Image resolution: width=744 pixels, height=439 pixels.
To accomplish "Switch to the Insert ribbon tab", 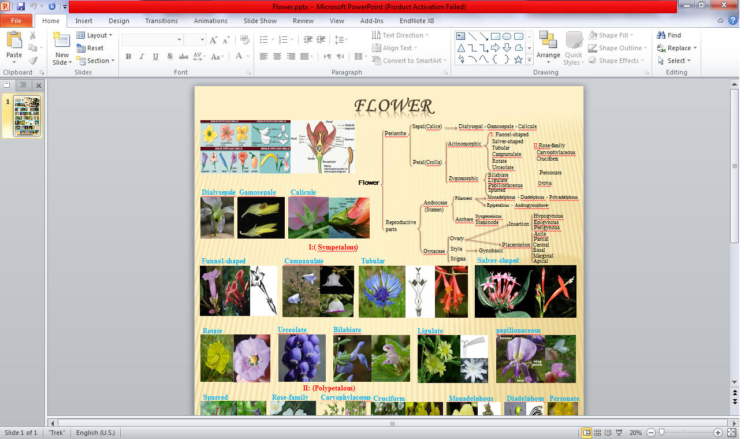I will (x=84, y=21).
